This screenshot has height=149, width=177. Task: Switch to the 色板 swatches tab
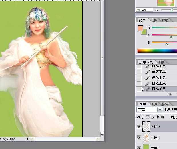(x=153, y=20)
